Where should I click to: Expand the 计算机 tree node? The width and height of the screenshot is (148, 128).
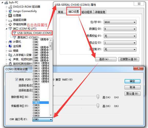click(x=6, y=42)
